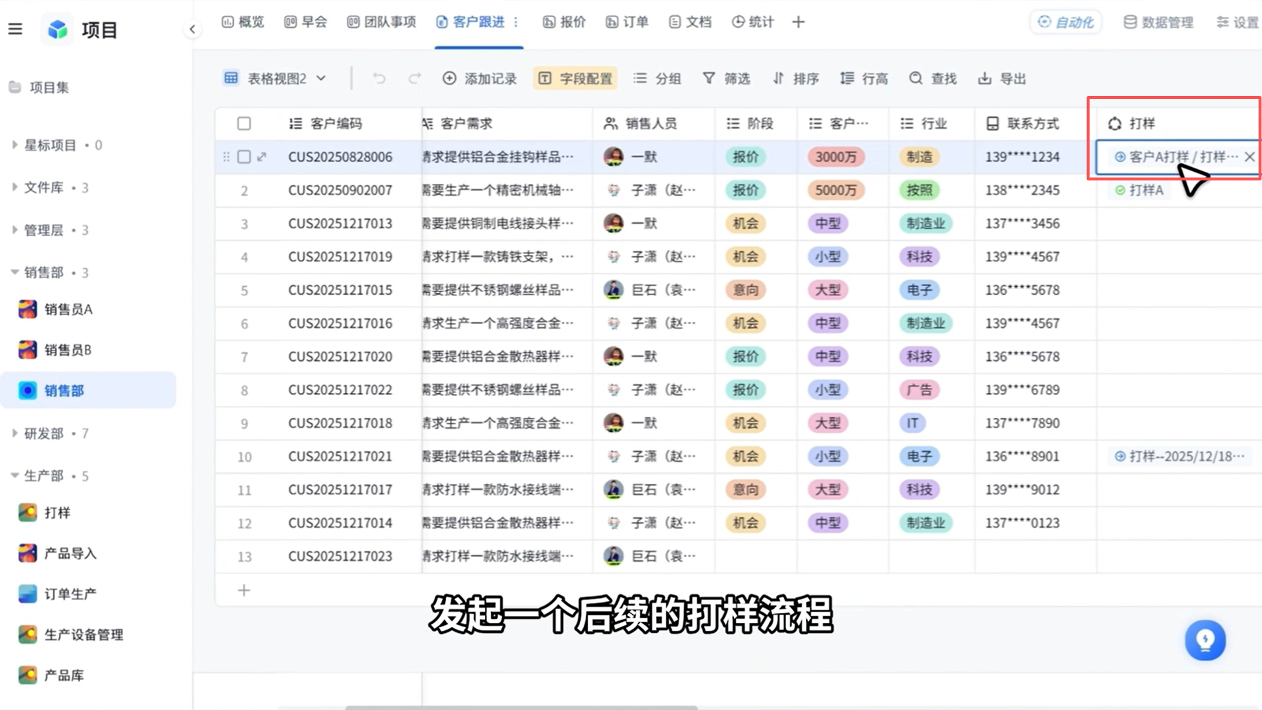Collapse the 生产部 group
The image size is (1262, 710).
[14, 476]
